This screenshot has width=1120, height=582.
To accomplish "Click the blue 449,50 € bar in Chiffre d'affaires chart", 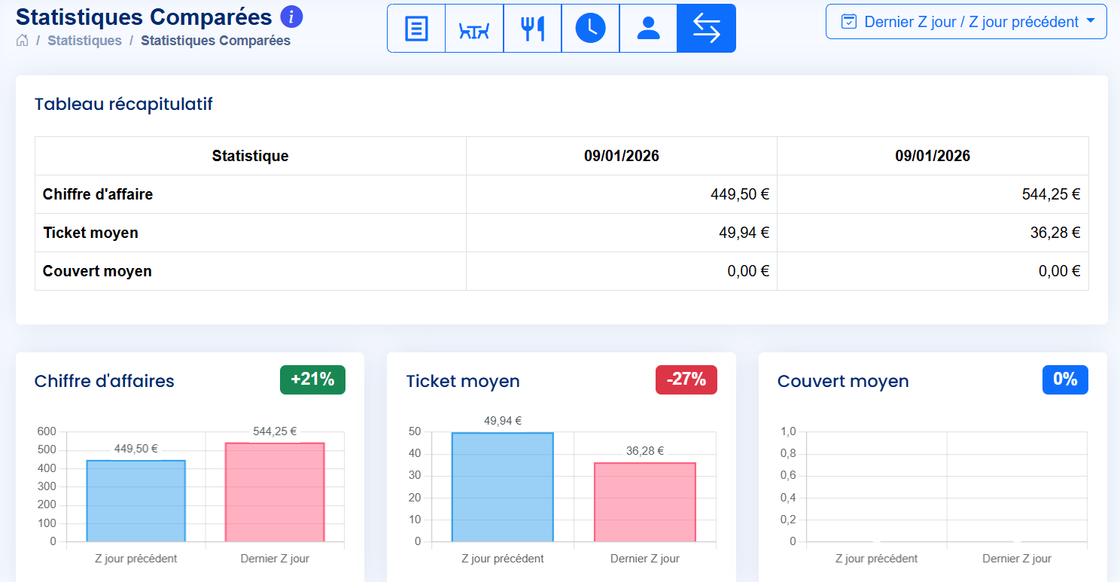I will tap(135, 501).
